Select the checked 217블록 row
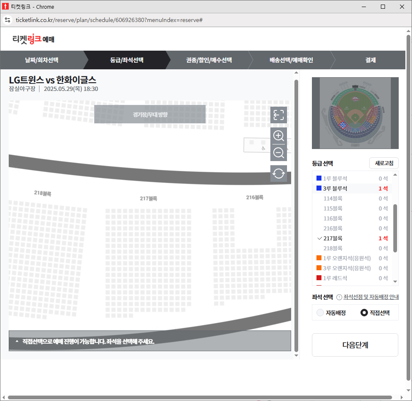Image resolution: width=412 pixels, height=401 pixels. pyautogui.click(x=352, y=238)
